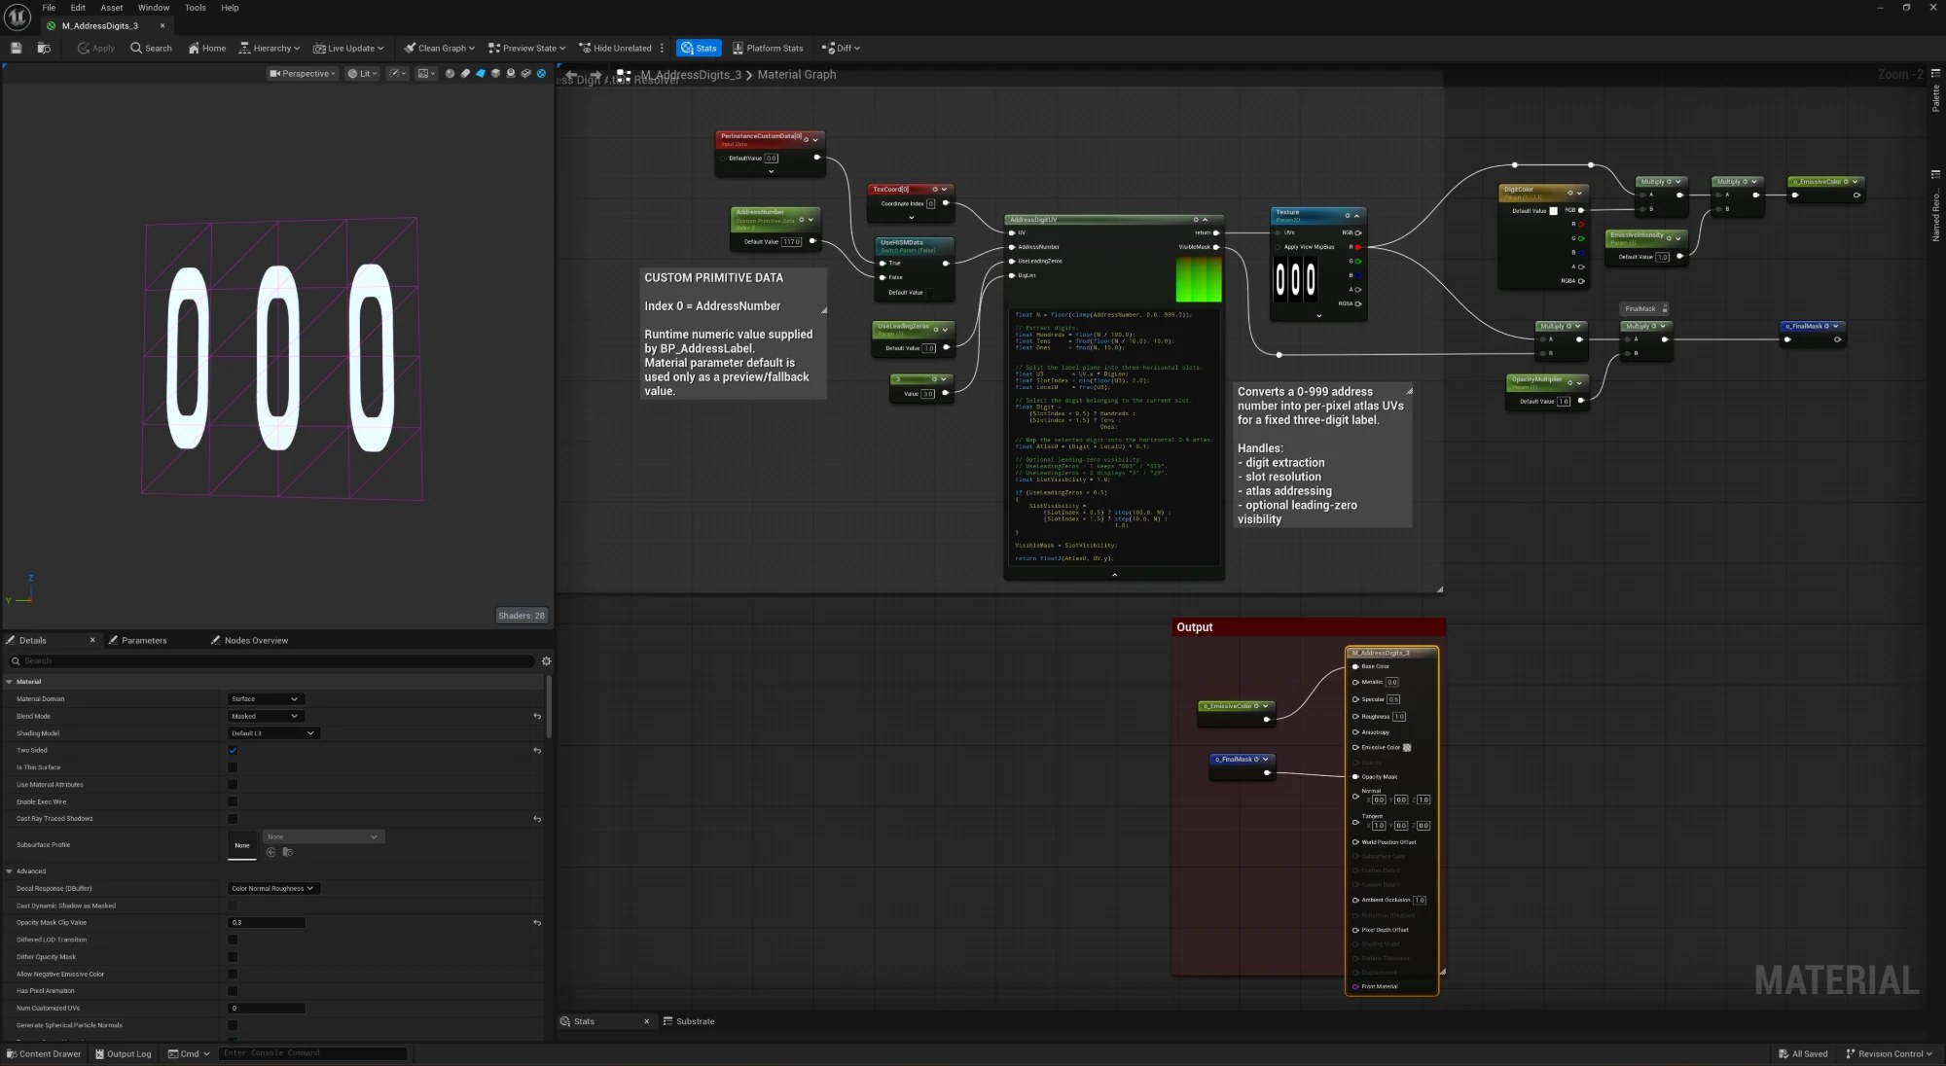Switch to the Parameters tab

pos(137,640)
